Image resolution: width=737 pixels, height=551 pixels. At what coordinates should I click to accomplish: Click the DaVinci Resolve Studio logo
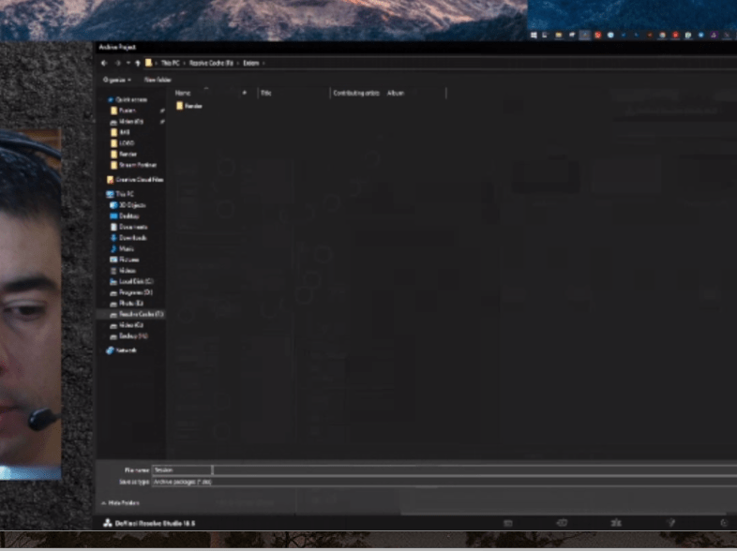[x=107, y=523]
